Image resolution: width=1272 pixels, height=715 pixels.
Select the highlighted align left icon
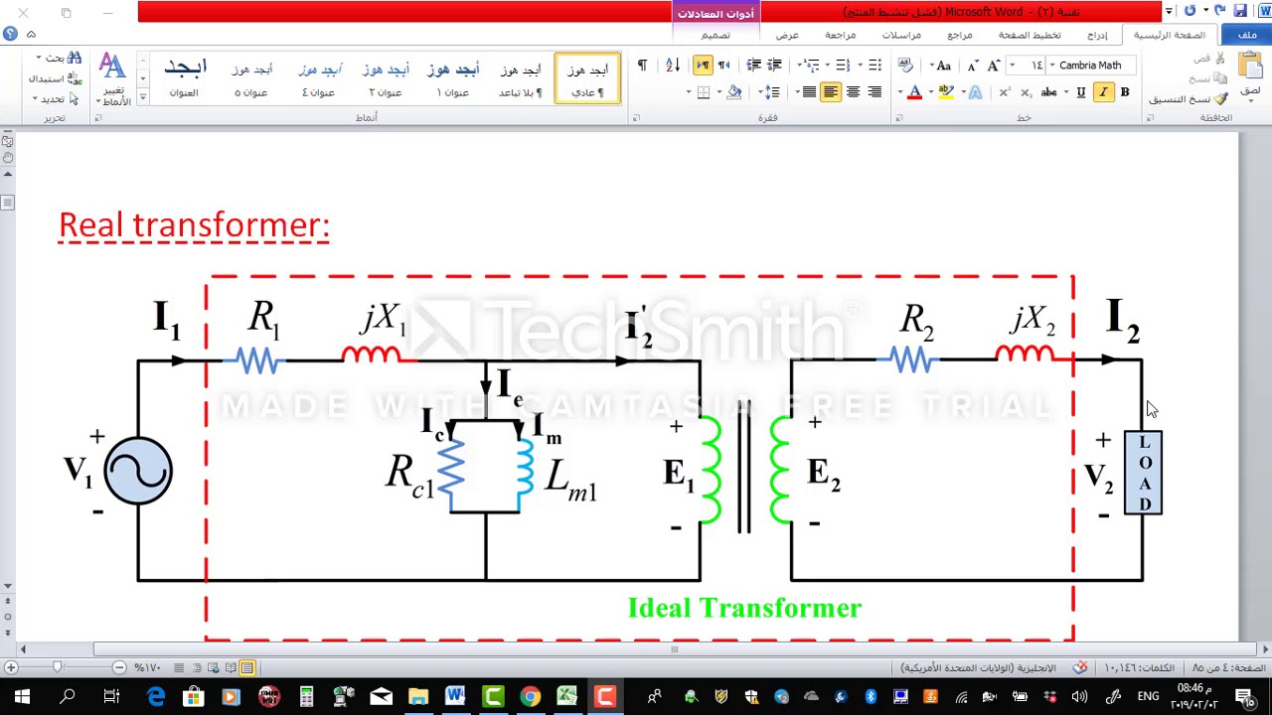click(831, 92)
